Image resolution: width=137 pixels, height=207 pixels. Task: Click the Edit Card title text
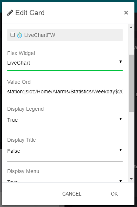click(30, 13)
